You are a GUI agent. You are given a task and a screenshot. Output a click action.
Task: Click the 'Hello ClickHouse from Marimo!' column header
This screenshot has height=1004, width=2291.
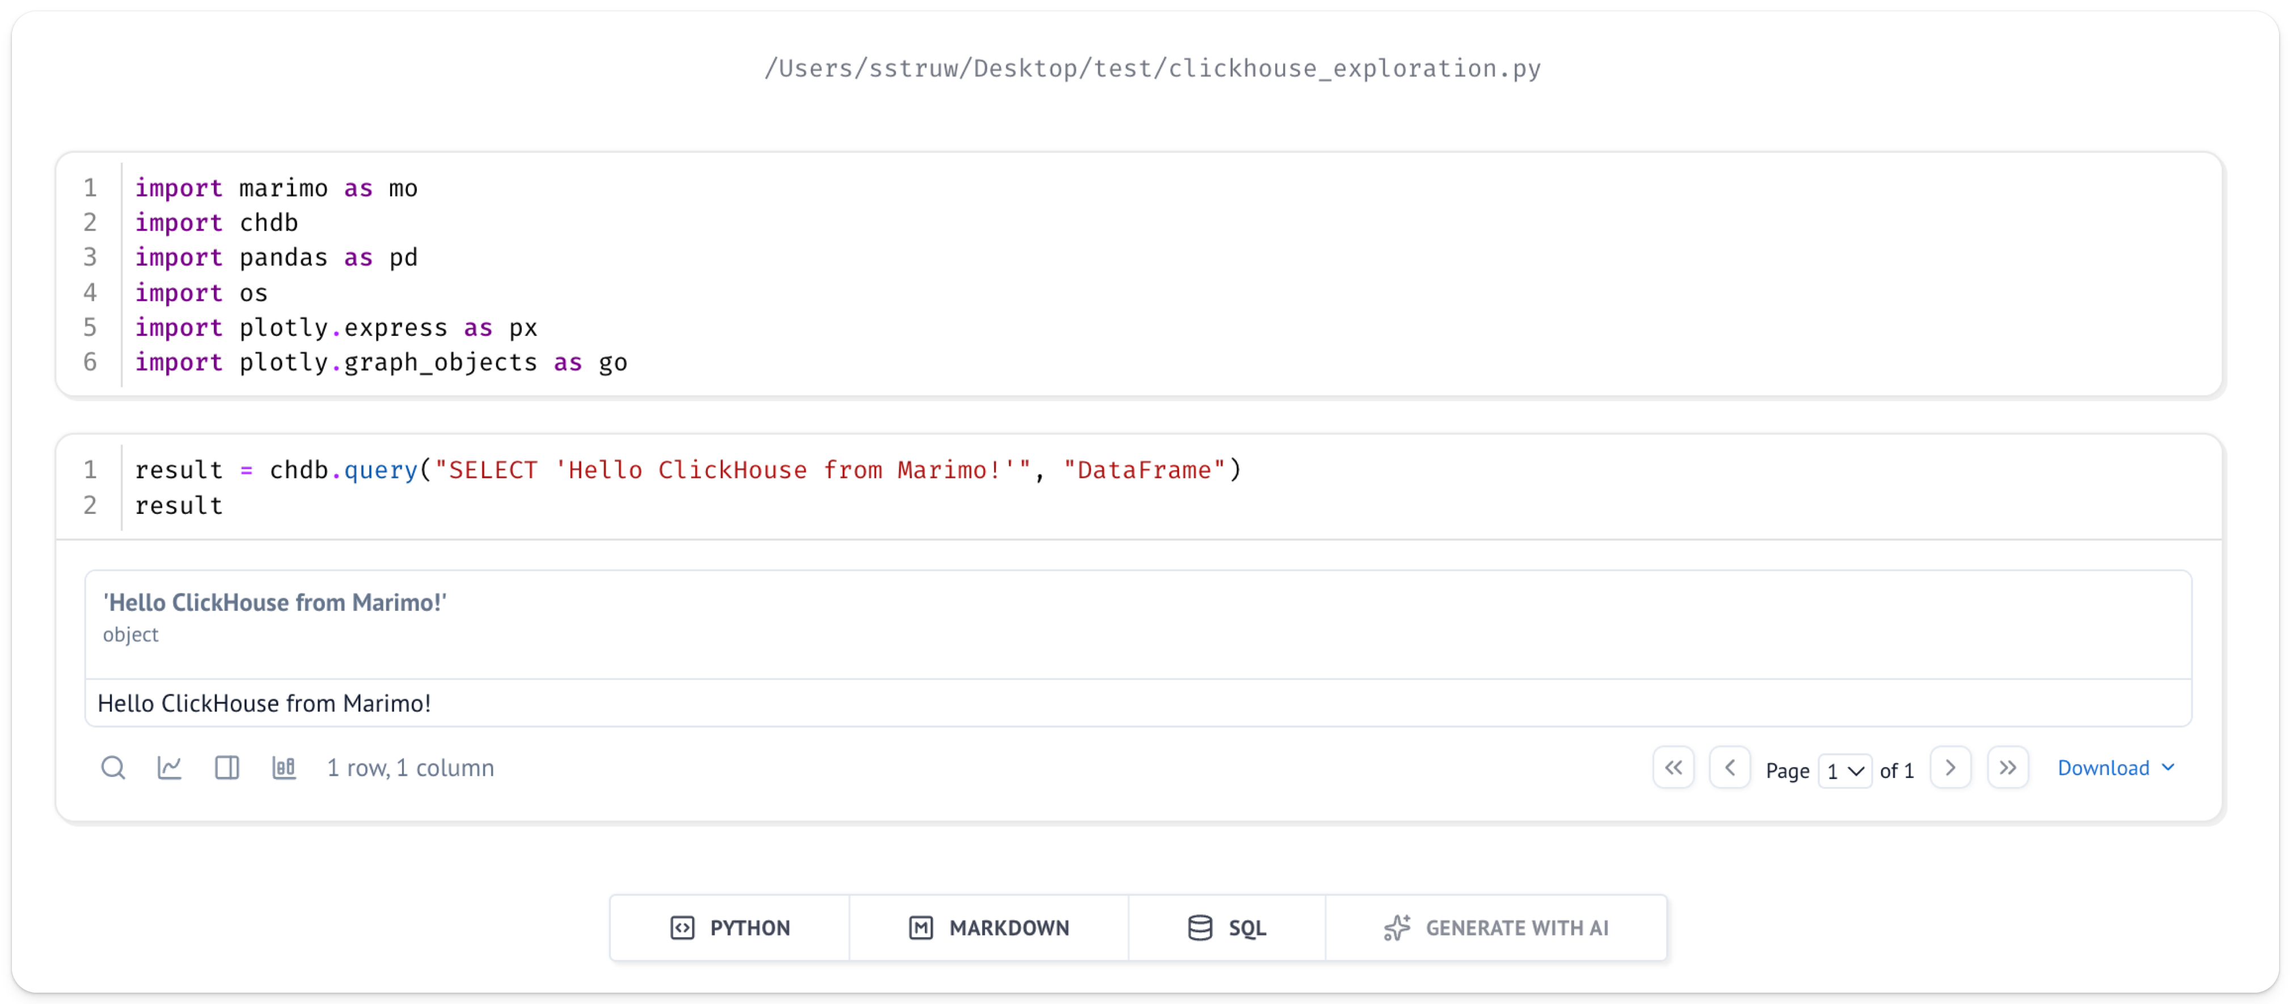click(275, 602)
